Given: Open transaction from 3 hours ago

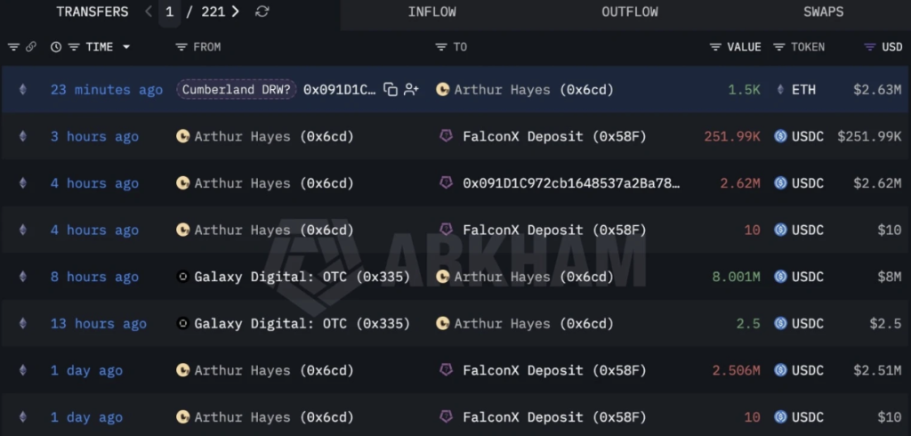Looking at the screenshot, I should (x=94, y=137).
